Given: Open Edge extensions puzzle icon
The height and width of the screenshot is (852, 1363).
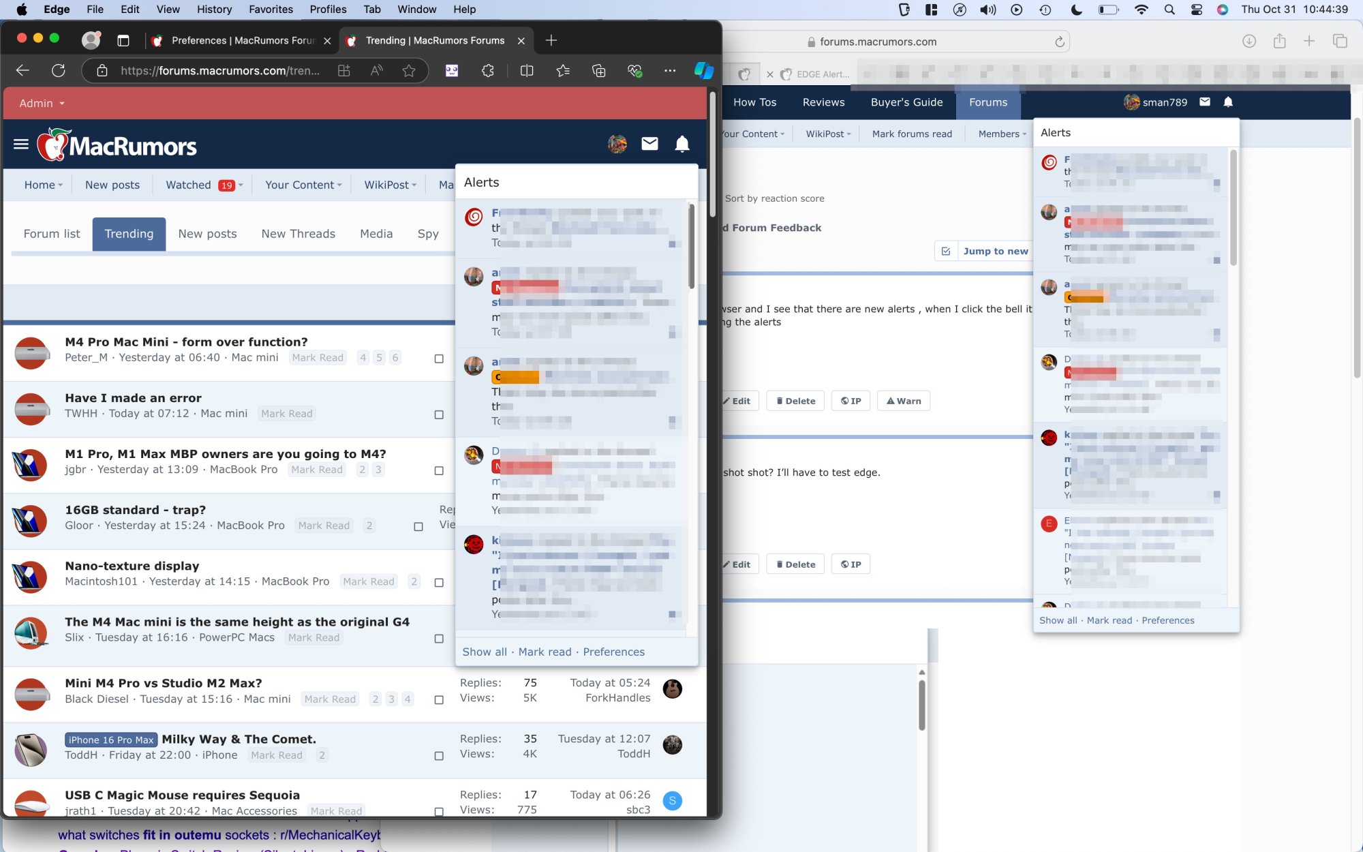Looking at the screenshot, I should (488, 70).
